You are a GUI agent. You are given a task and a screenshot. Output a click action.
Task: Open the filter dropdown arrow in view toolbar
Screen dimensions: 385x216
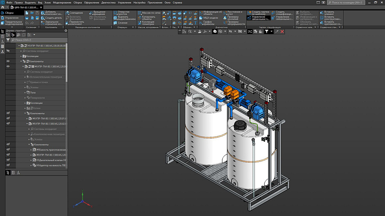tap(271, 32)
